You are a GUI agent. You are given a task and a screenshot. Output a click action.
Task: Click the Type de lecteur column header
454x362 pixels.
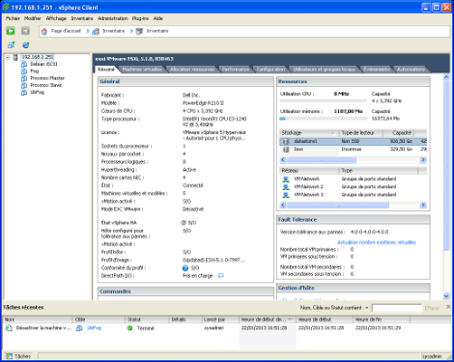click(361, 133)
